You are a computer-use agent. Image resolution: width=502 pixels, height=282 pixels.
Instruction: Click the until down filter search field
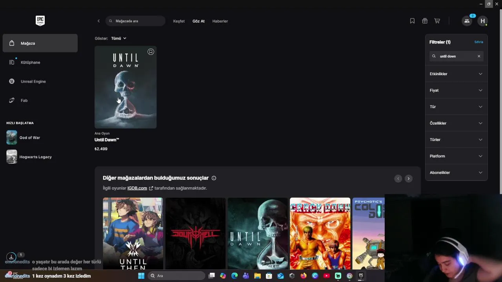tap(457, 56)
